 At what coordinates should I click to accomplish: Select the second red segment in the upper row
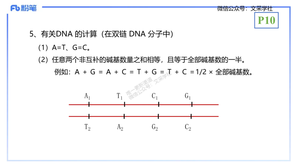107,105
